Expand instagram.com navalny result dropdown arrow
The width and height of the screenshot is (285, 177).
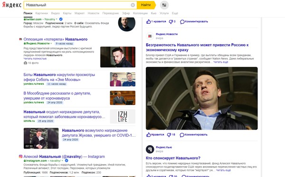point(63,161)
